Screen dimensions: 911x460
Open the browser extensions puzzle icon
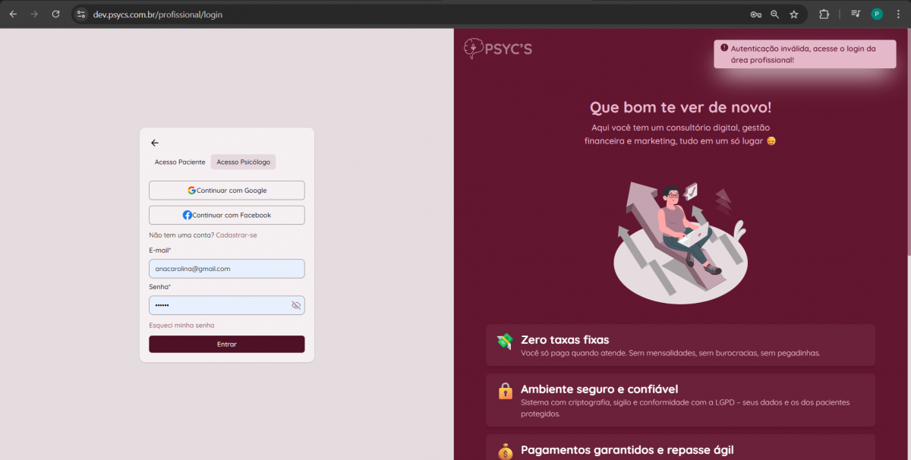[824, 14]
